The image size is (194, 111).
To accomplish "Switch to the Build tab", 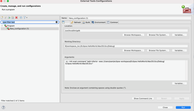I will coord(86,22).
